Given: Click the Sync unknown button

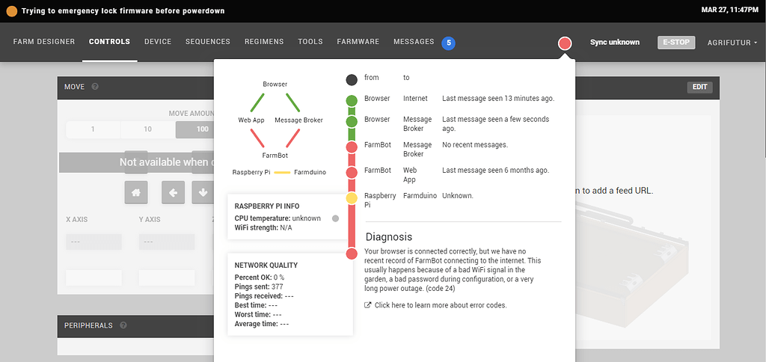Looking at the screenshot, I should pos(615,43).
